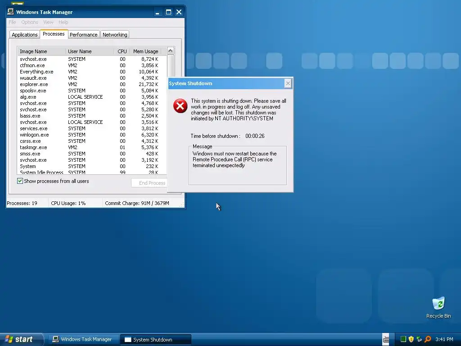Switch to the Applications tab
The image size is (461, 346).
24,35
